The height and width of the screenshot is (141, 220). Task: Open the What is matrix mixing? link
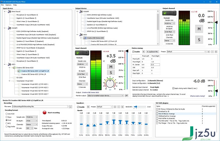click(x=197, y=96)
